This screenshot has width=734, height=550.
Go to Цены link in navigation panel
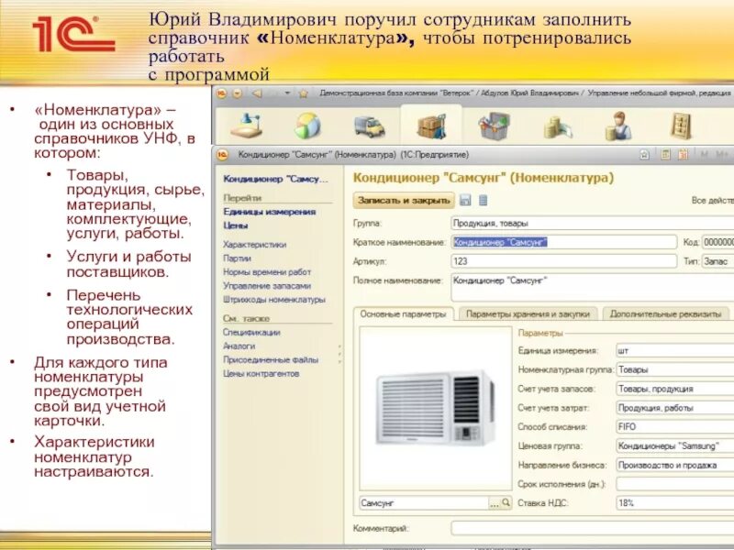tap(236, 225)
